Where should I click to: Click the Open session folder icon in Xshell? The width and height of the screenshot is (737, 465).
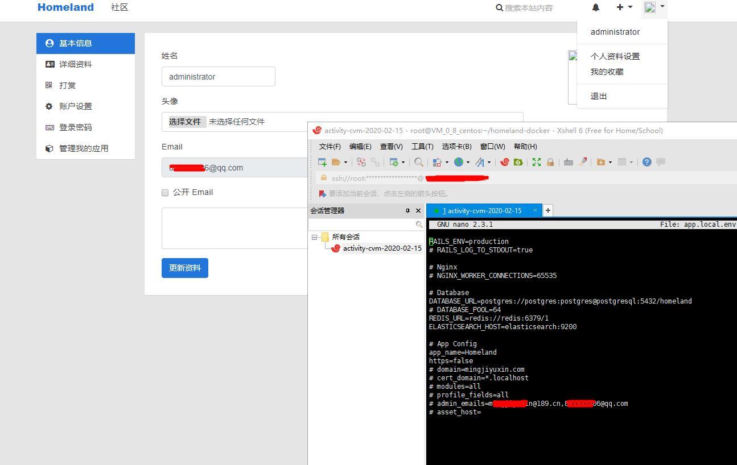tap(336, 162)
